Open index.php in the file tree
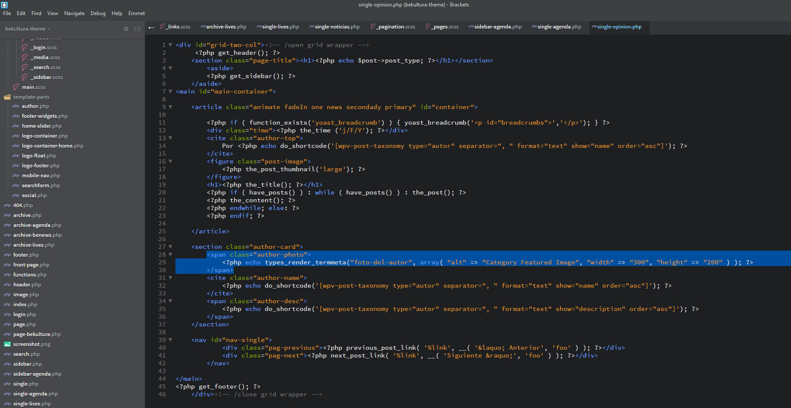The image size is (791, 408). 25,304
